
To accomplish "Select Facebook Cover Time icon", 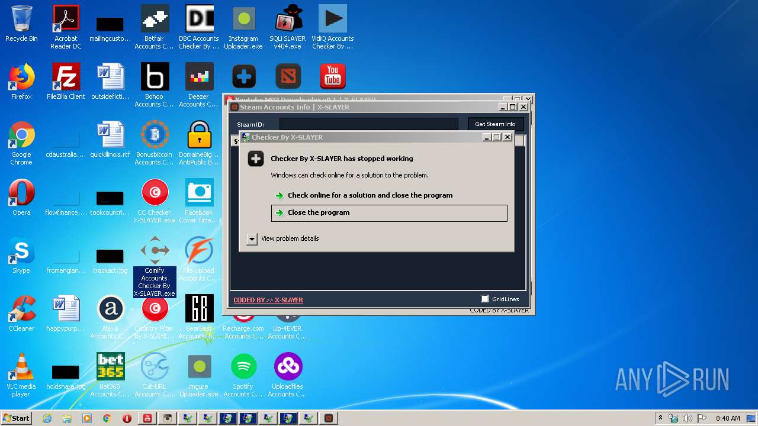I will point(199,201).
